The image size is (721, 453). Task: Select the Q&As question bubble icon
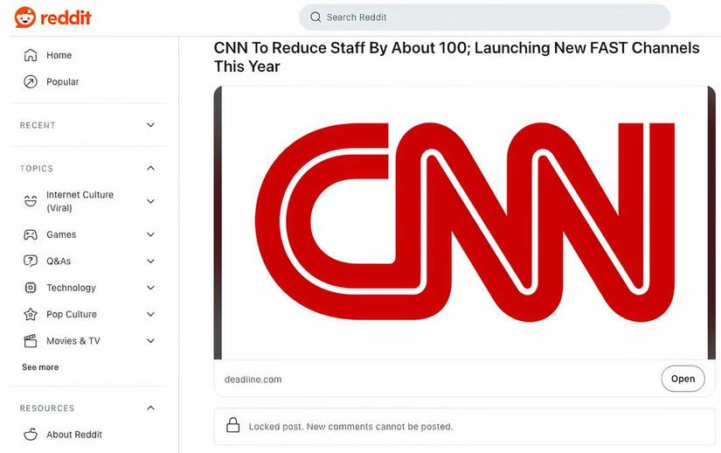[x=31, y=261]
